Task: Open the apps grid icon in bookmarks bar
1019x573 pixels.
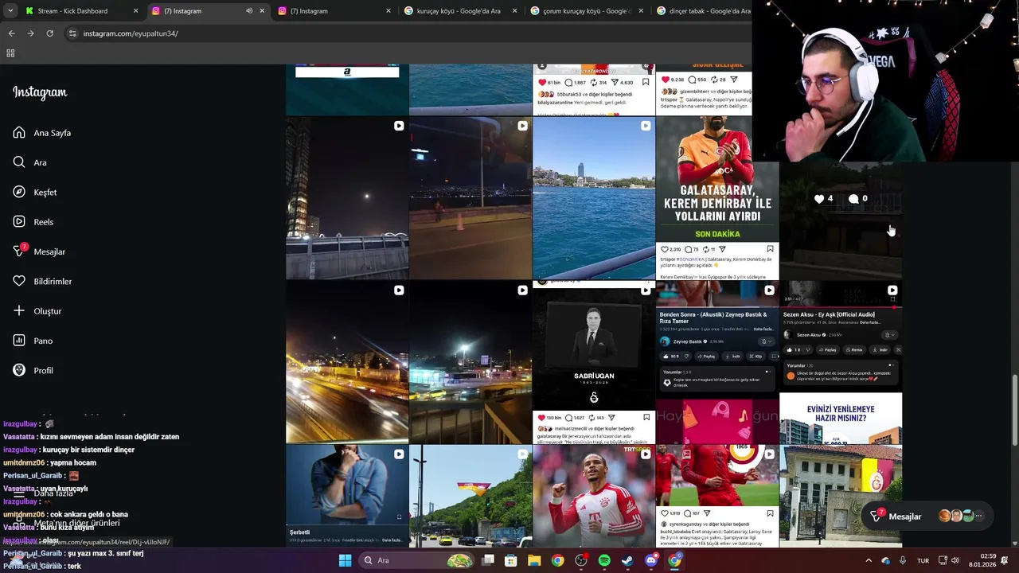Action: coord(10,53)
